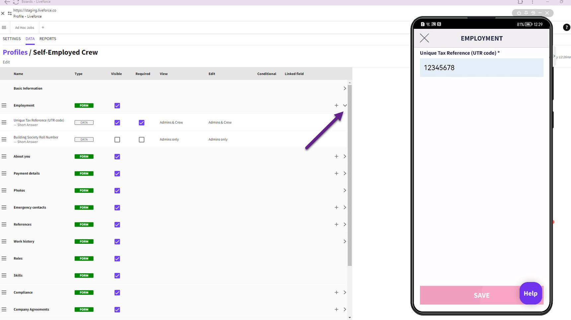
Task: Follow the Profiles breadcrumb link
Action: (x=15, y=52)
